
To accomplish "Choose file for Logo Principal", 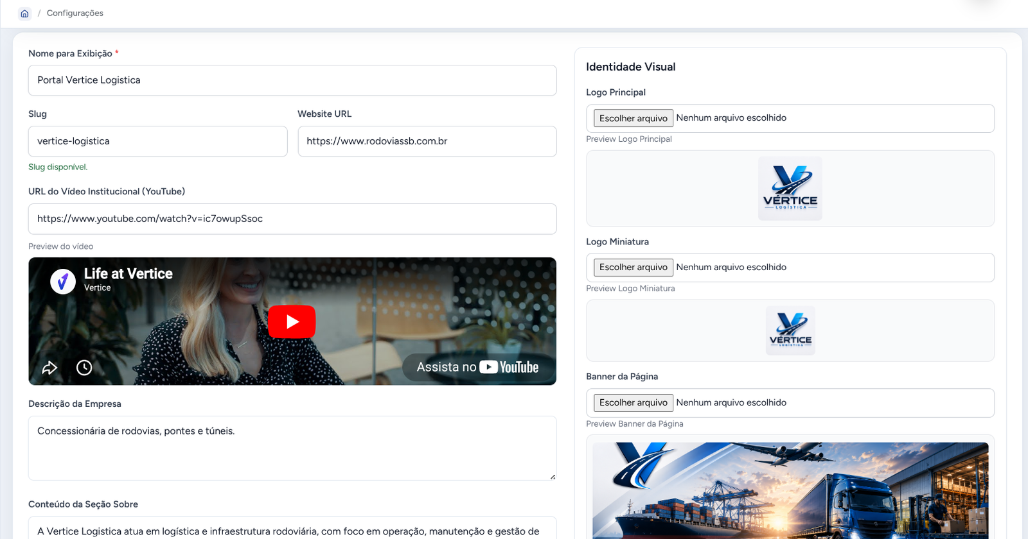I will tap(634, 118).
